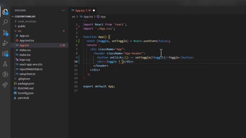Click the useState call on line 5
Image resolution: width=246 pixels, height=138 pixels.
pos(150,41)
